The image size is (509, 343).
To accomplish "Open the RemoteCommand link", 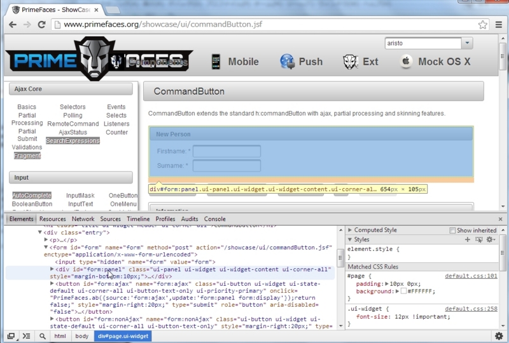I will [73, 124].
